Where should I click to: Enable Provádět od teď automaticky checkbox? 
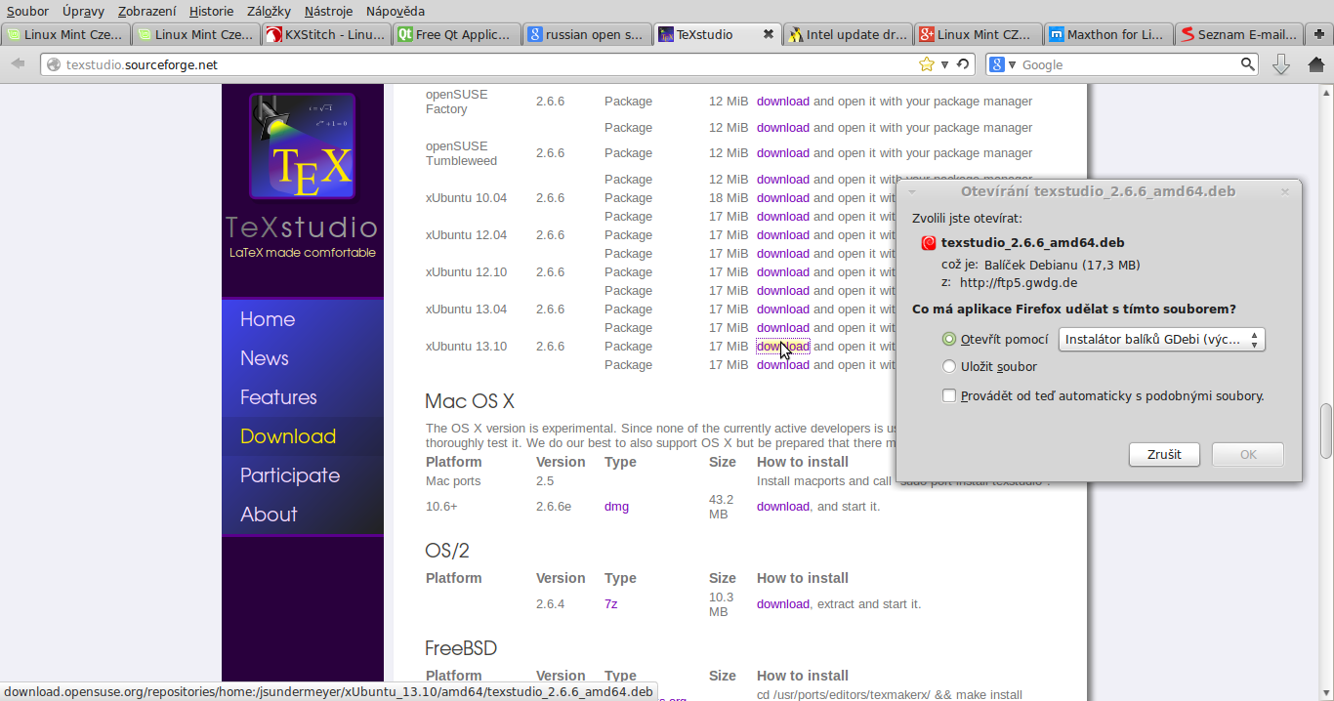pyautogui.click(x=949, y=395)
